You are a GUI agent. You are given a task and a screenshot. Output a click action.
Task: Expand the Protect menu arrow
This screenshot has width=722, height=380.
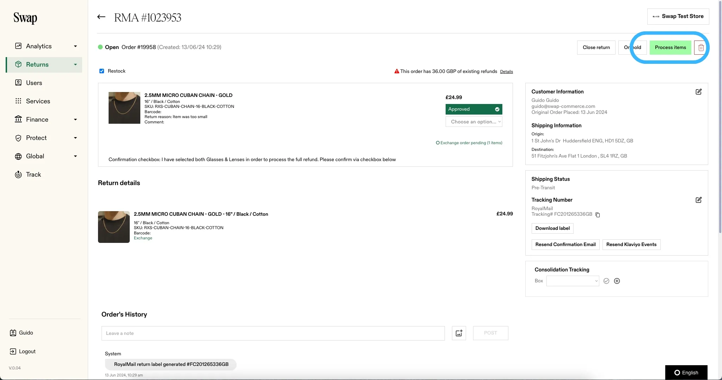[75, 138]
